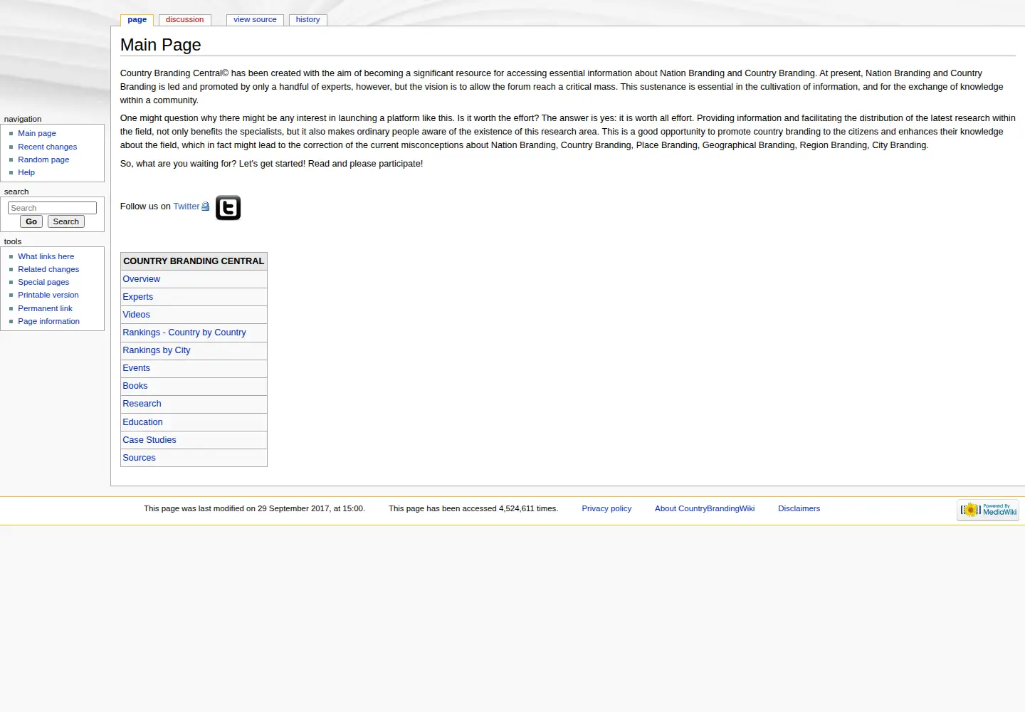Open the Education page link
This screenshot has height=712, width=1025.
(x=143, y=422)
